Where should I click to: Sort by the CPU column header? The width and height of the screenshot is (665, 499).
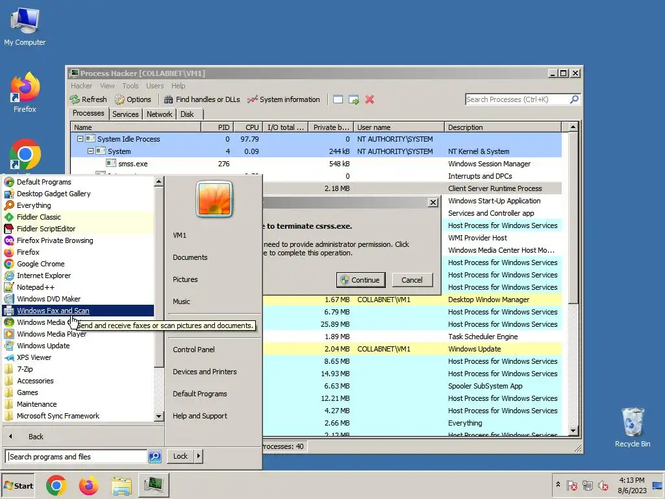(x=247, y=127)
